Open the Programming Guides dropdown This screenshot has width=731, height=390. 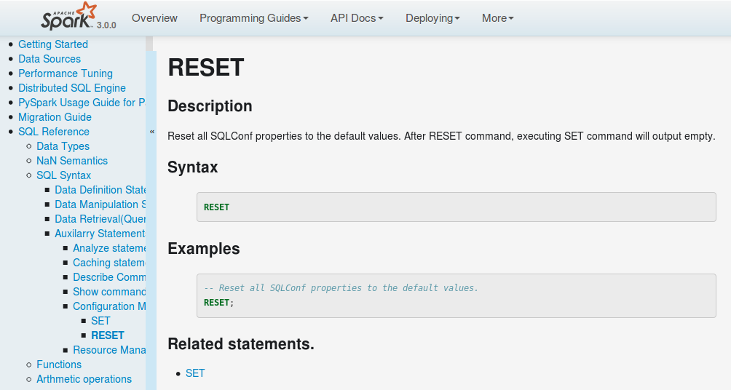pos(253,18)
